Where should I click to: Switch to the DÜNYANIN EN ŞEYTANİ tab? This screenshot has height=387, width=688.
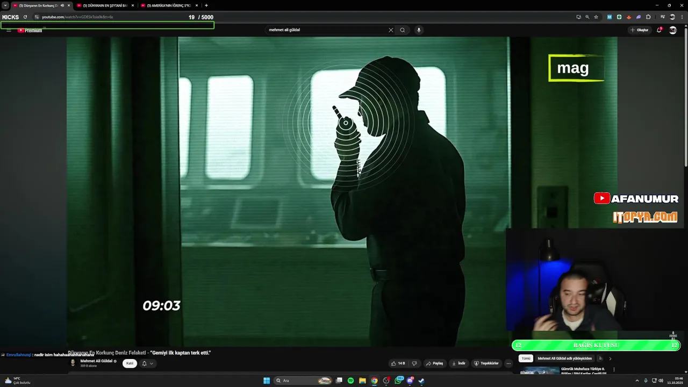[105, 5]
